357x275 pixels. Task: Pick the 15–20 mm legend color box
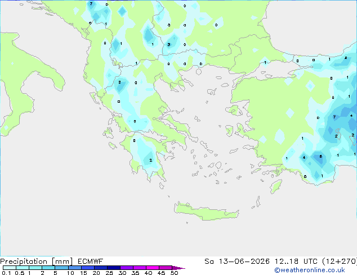click(x=88, y=268)
